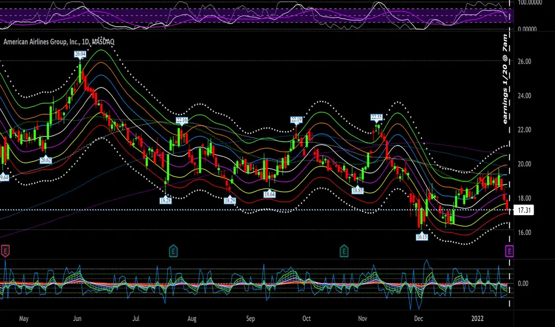The height and width of the screenshot is (327, 555).
Task: Click the 22.19 pivot high label
Action: [297, 120]
